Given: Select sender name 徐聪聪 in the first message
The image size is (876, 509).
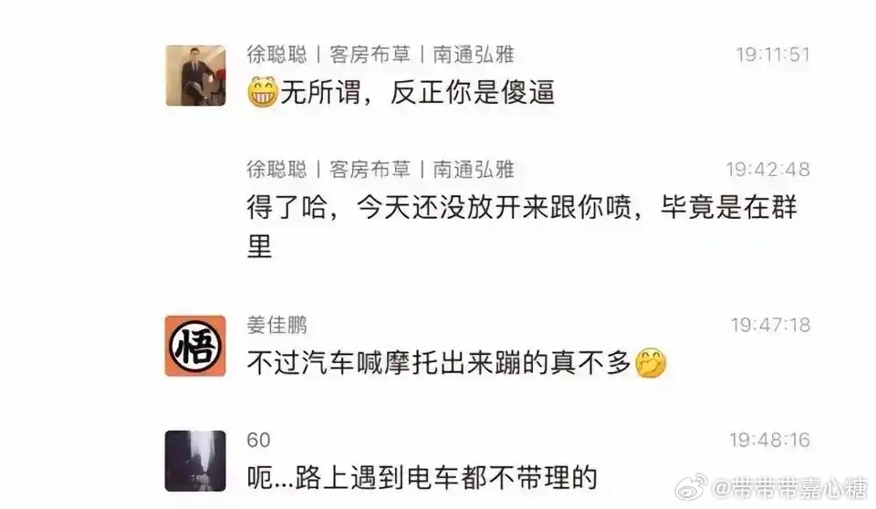Looking at the screenshot, I should (277, 54).
